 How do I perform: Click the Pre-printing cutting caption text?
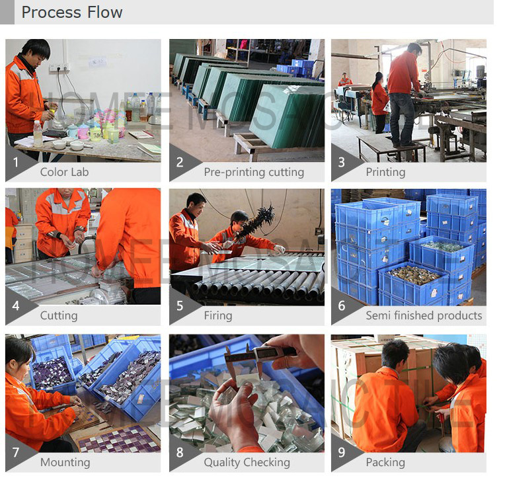(254, 173)
